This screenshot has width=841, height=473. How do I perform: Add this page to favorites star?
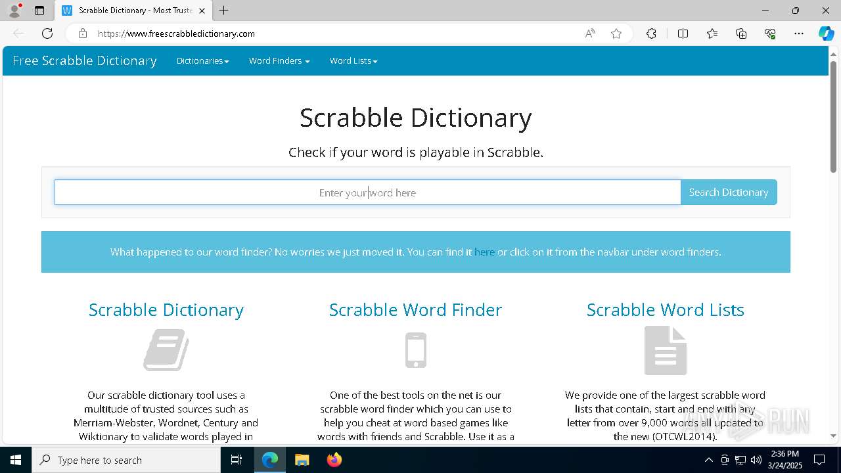pos(616,34)
